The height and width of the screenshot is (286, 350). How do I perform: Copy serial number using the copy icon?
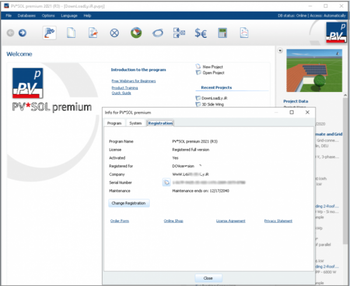tap(166, 183)
